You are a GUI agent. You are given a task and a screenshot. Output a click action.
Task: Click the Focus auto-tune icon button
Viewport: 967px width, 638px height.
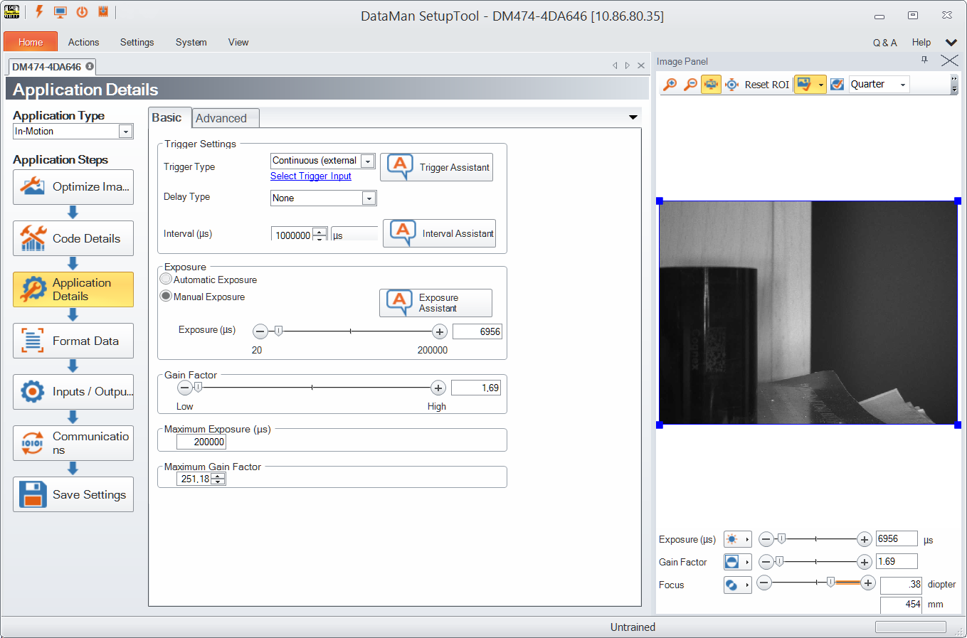click(x=731, y=585)
